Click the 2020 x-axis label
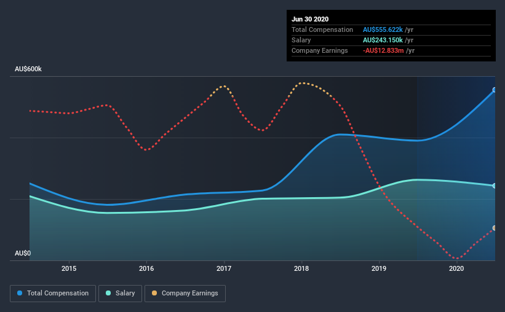Image resolution: width=505 pixels, height=312 pixels. click(456, 268)
